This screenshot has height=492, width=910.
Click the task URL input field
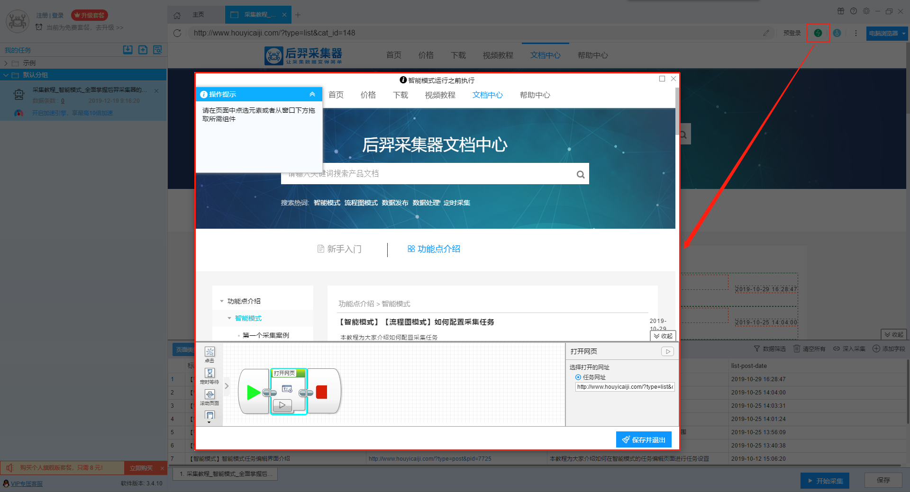tap(625, 387)
